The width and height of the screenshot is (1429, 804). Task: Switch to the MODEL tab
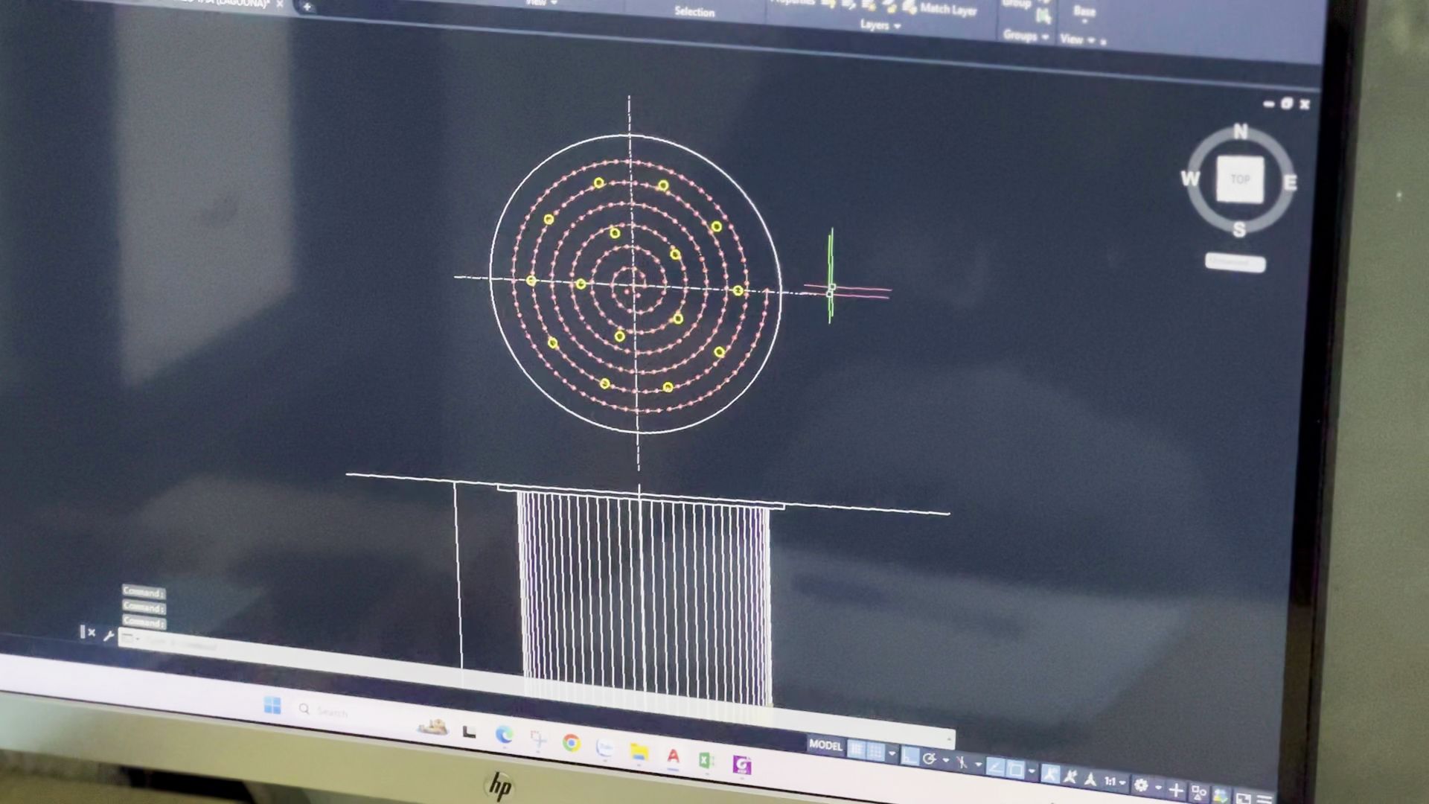tap(825, 745)
